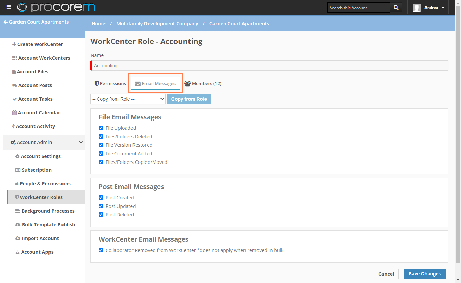
Task: Click the Cancel button
Action: 386,274
